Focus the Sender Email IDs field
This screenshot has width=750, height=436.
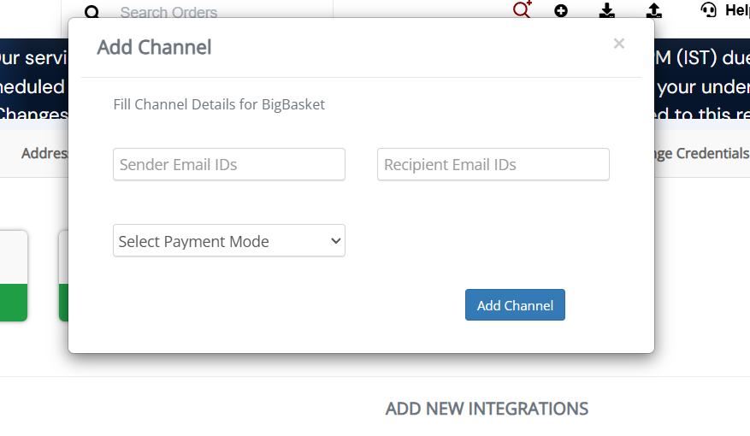pos(229,164)
